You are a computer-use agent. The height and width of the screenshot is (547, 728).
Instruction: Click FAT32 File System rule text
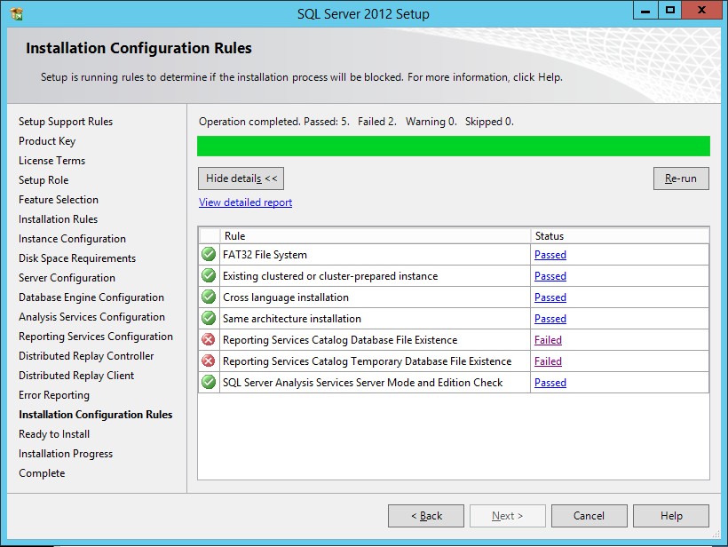[x=265, y=255]
